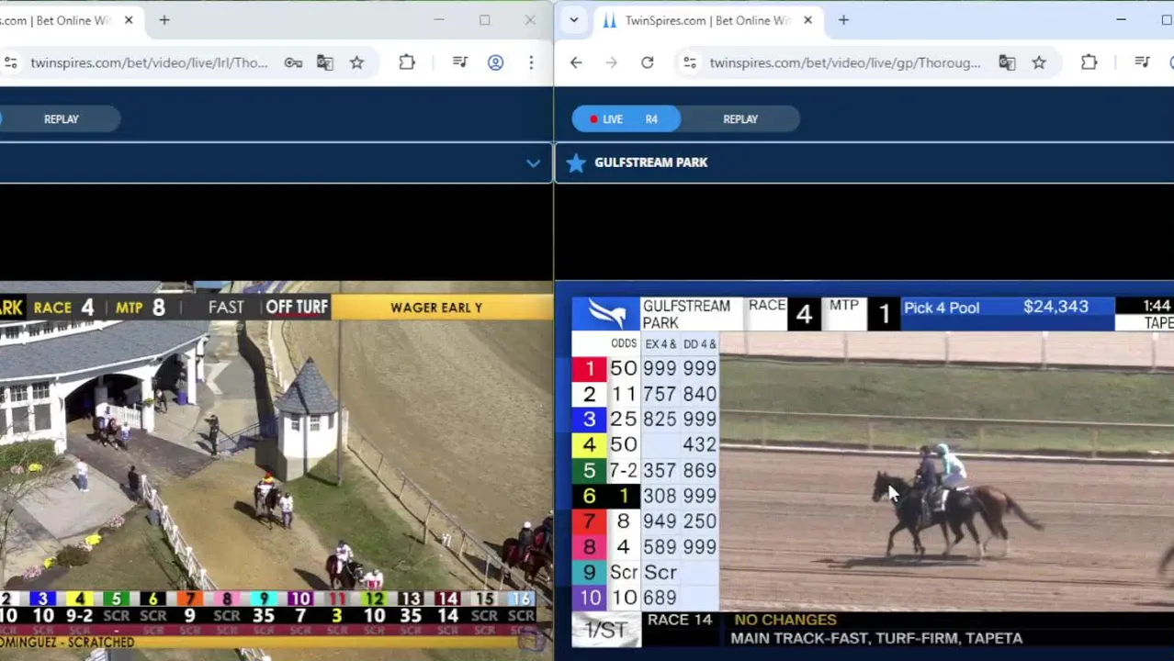This screenshot has width=1174, height=661.
Task: Expand track selector chevron in left window
Action: tap(533, 163)
